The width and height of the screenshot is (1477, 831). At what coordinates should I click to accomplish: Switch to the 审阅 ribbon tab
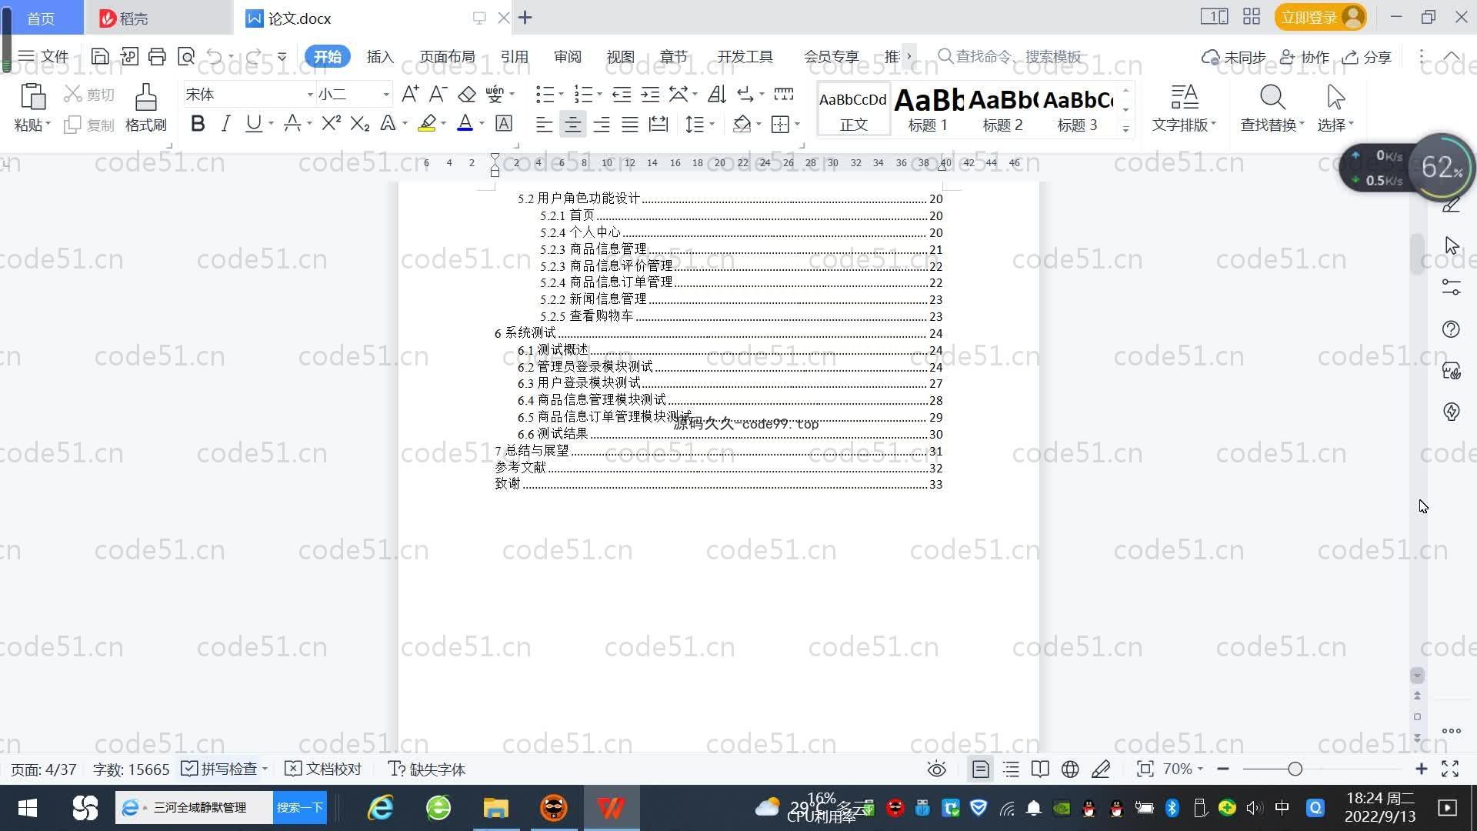click(x=568, y=56)
